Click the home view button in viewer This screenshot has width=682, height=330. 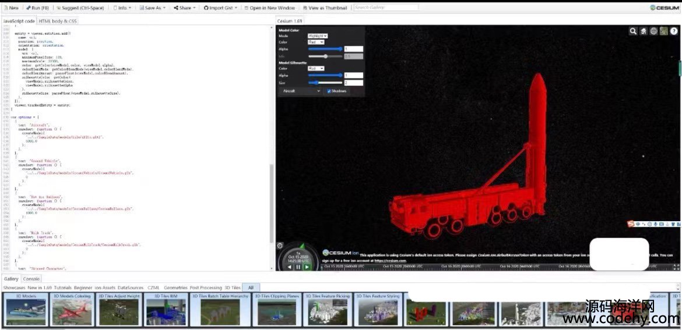click(644, 31)
